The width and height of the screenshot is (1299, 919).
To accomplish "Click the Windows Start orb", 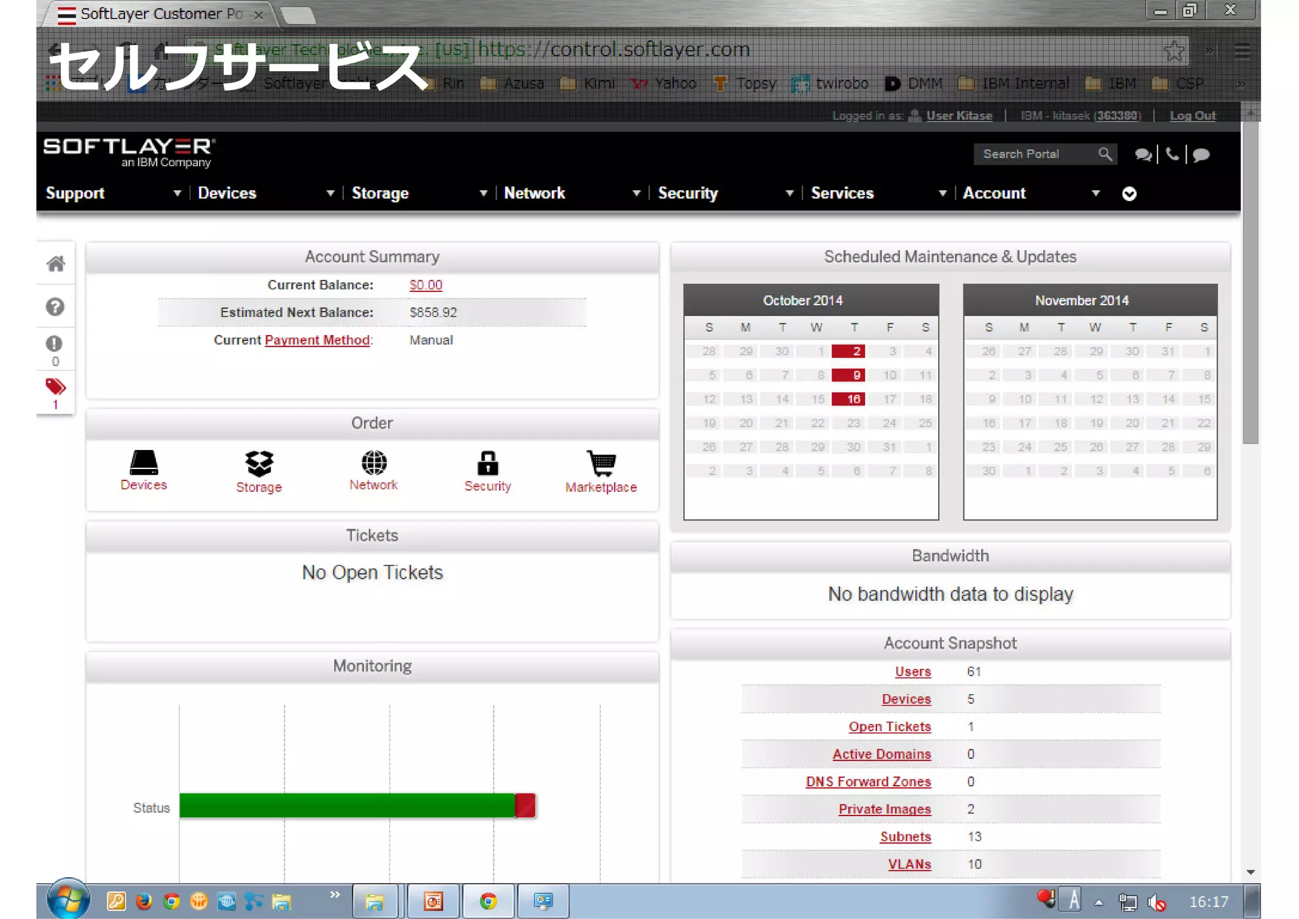I will tap(68, 899).
